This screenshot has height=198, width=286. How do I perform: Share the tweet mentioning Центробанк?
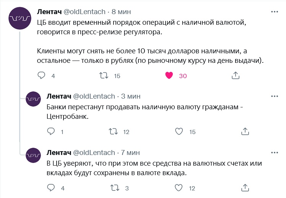pos(245,132)
